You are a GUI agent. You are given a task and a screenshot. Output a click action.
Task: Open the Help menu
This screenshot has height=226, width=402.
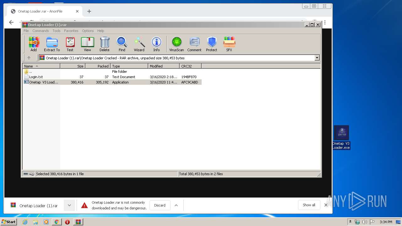click(x=100, y=31)
